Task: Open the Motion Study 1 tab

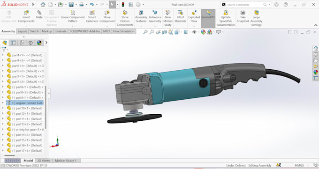Action: pos(66,161)
